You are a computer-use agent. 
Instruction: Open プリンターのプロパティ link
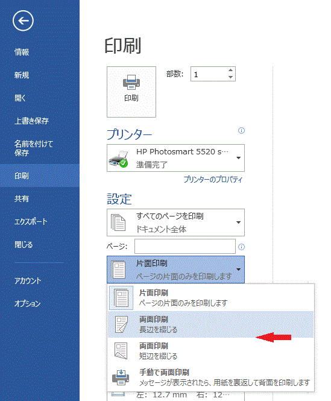coord(213,179)
